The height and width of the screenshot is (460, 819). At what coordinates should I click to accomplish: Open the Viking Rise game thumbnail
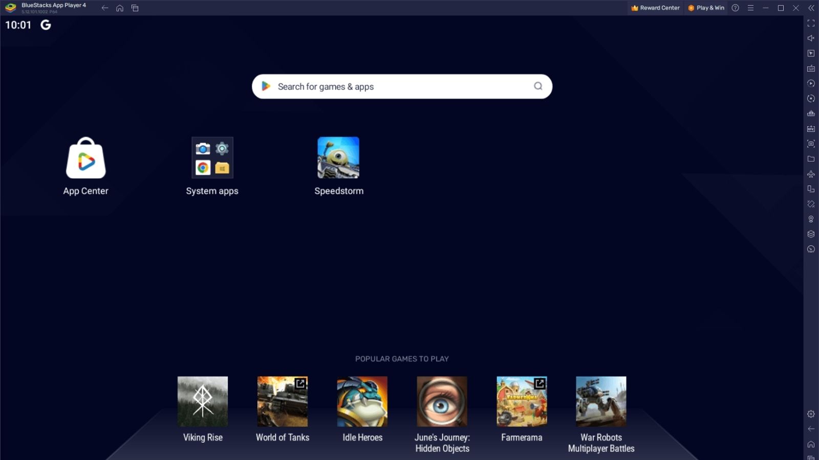tap(203, 401)
